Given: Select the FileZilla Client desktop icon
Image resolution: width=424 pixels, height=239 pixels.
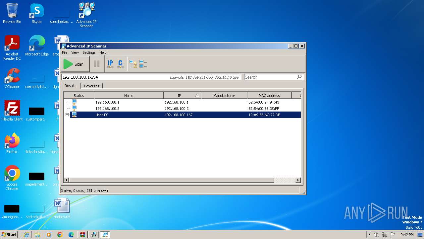Looking at the screenshot, I should pos(12,111).
